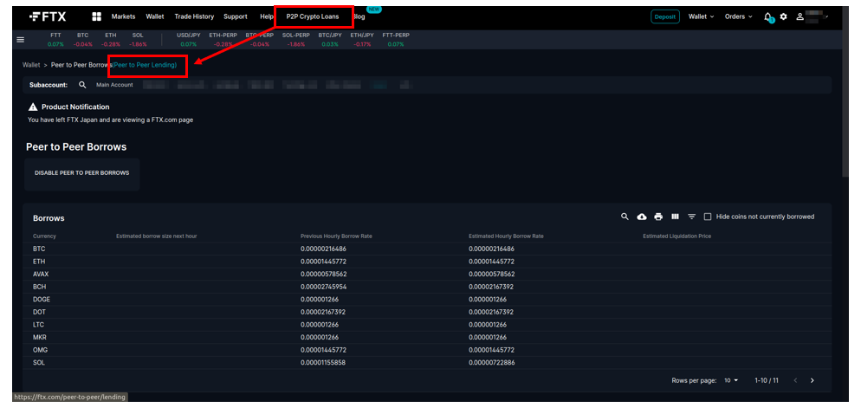The width and height of the screenshot is (861, 414).
Task: Expand the Wallet dropdown at top right
Action: point(702,16)
